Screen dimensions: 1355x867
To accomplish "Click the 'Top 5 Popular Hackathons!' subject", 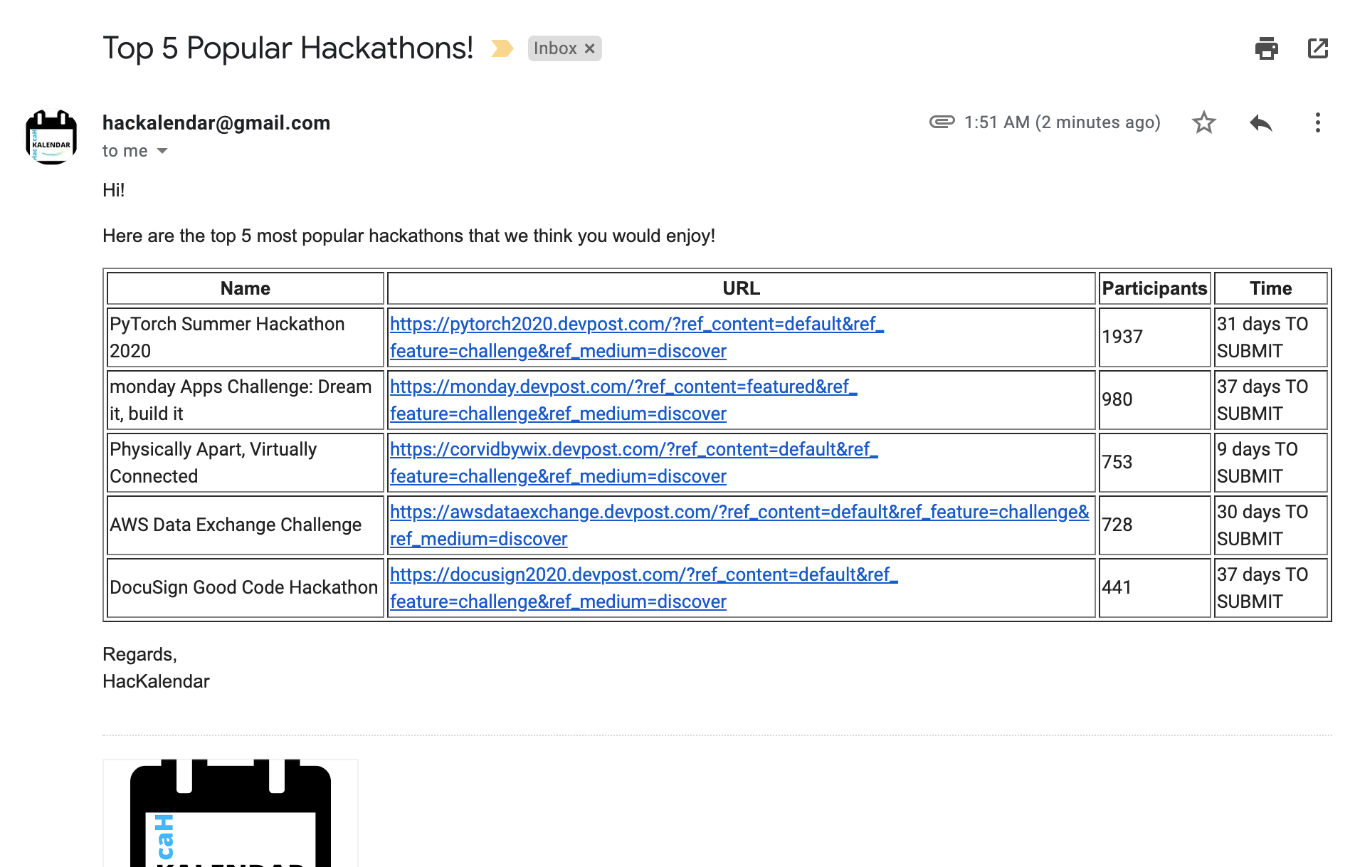I will (288, 48).
